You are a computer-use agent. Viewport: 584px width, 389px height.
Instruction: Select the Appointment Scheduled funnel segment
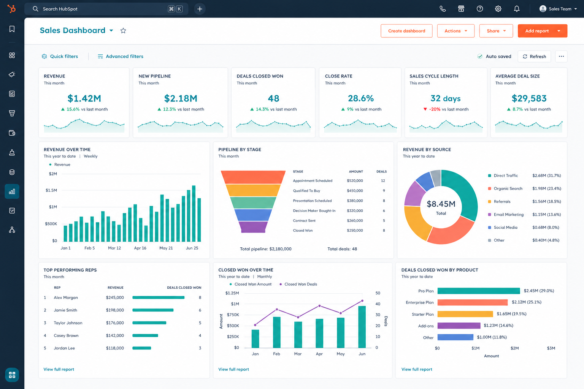coord(253,177)
